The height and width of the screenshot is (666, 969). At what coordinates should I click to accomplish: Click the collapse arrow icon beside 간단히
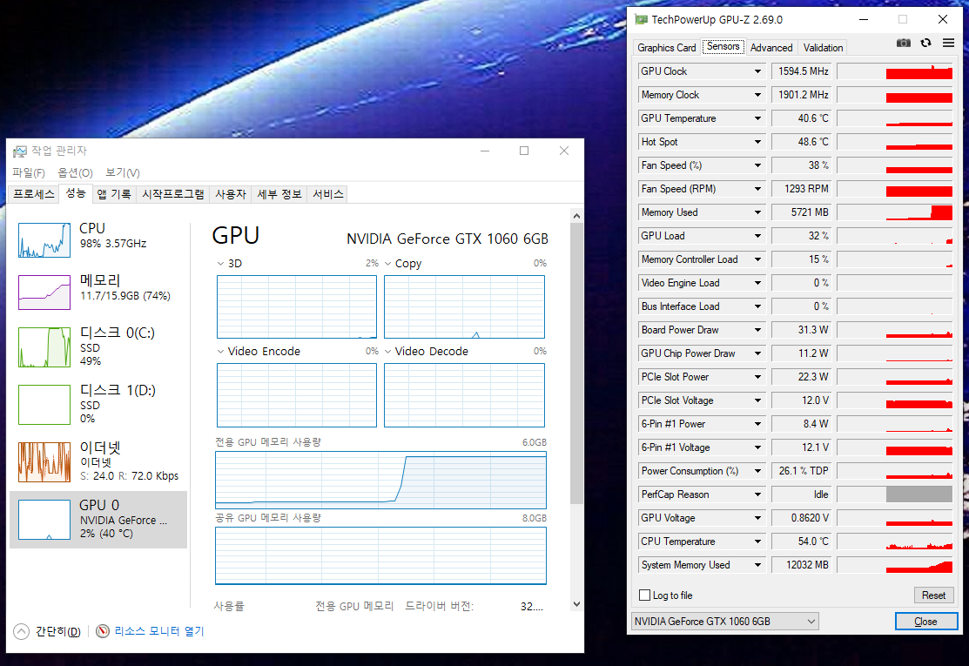coord(21,631)
